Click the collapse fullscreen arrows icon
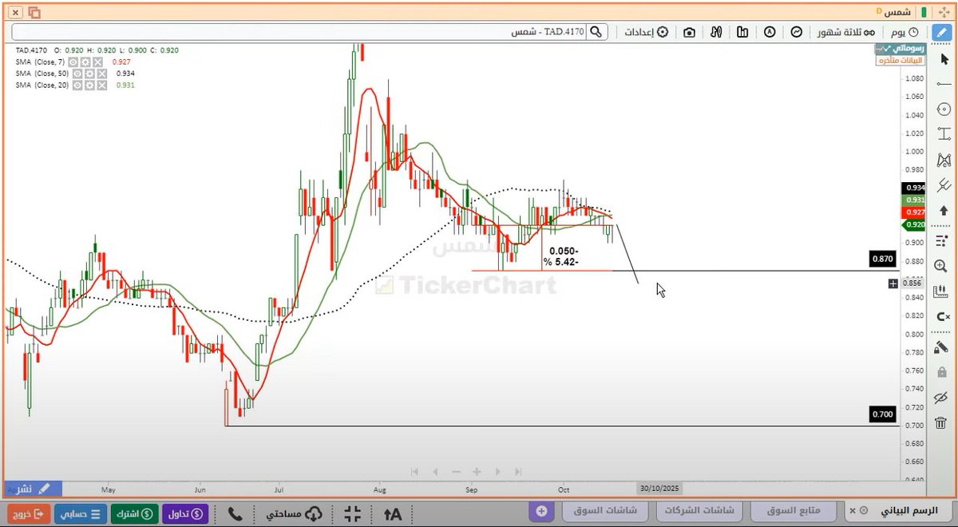Screen dimensions: 958x527 (353, 513)
